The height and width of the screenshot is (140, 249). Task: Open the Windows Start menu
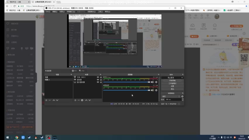[7, 137]
